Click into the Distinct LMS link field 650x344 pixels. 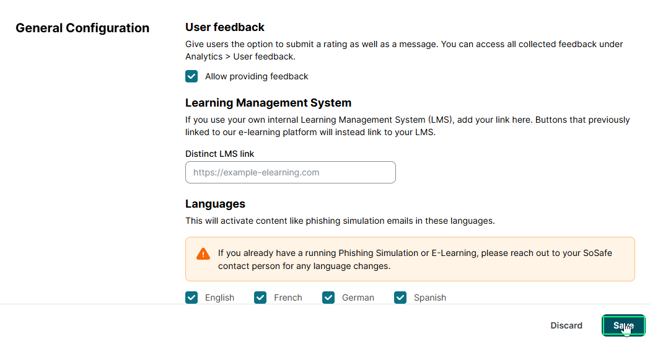(x=290, y=172)
